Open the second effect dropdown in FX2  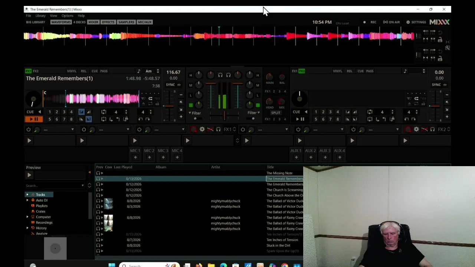coord(328,129)
